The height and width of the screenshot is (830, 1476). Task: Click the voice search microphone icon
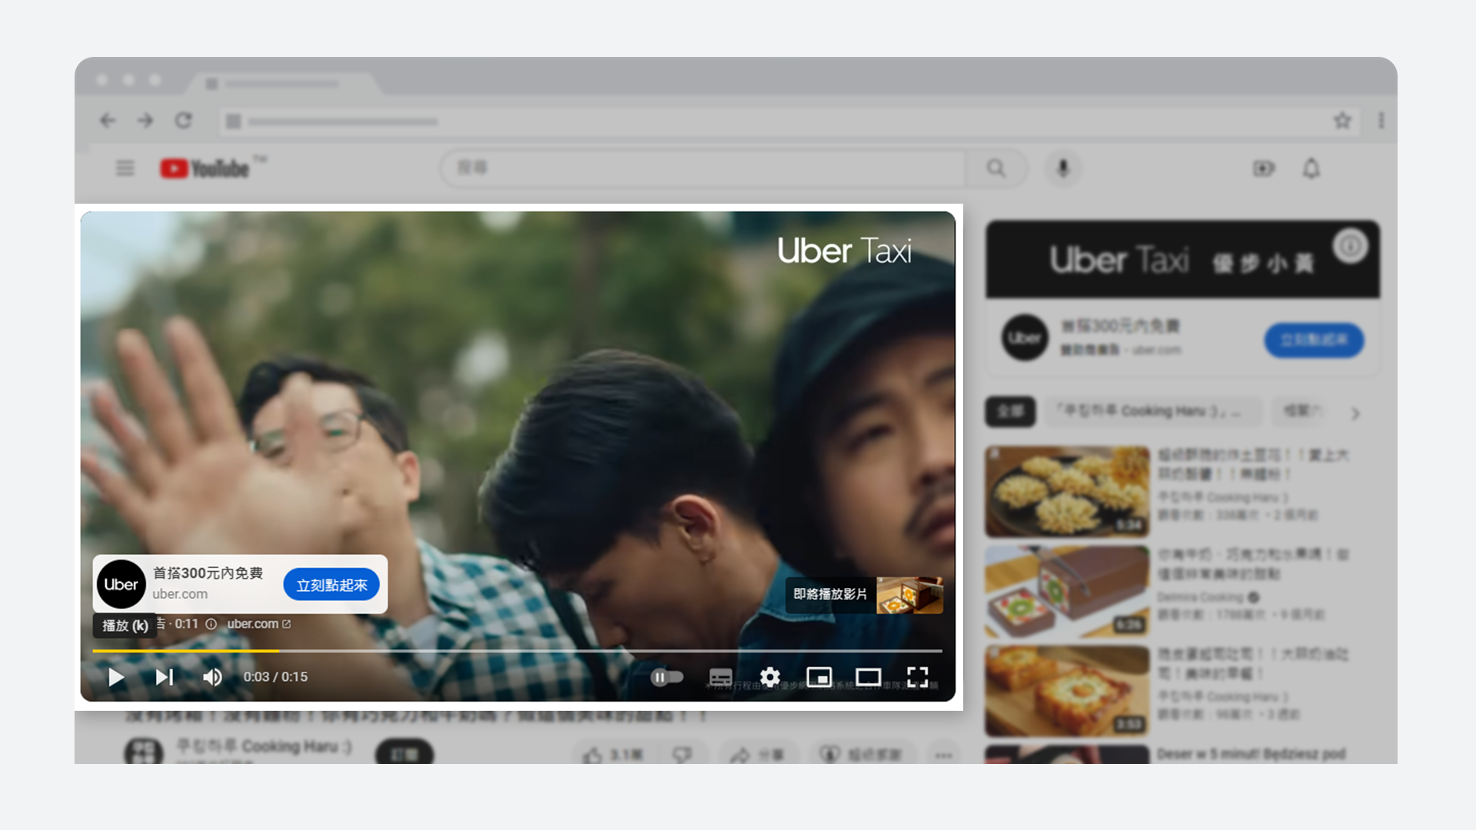click(x=1062, y=168)
